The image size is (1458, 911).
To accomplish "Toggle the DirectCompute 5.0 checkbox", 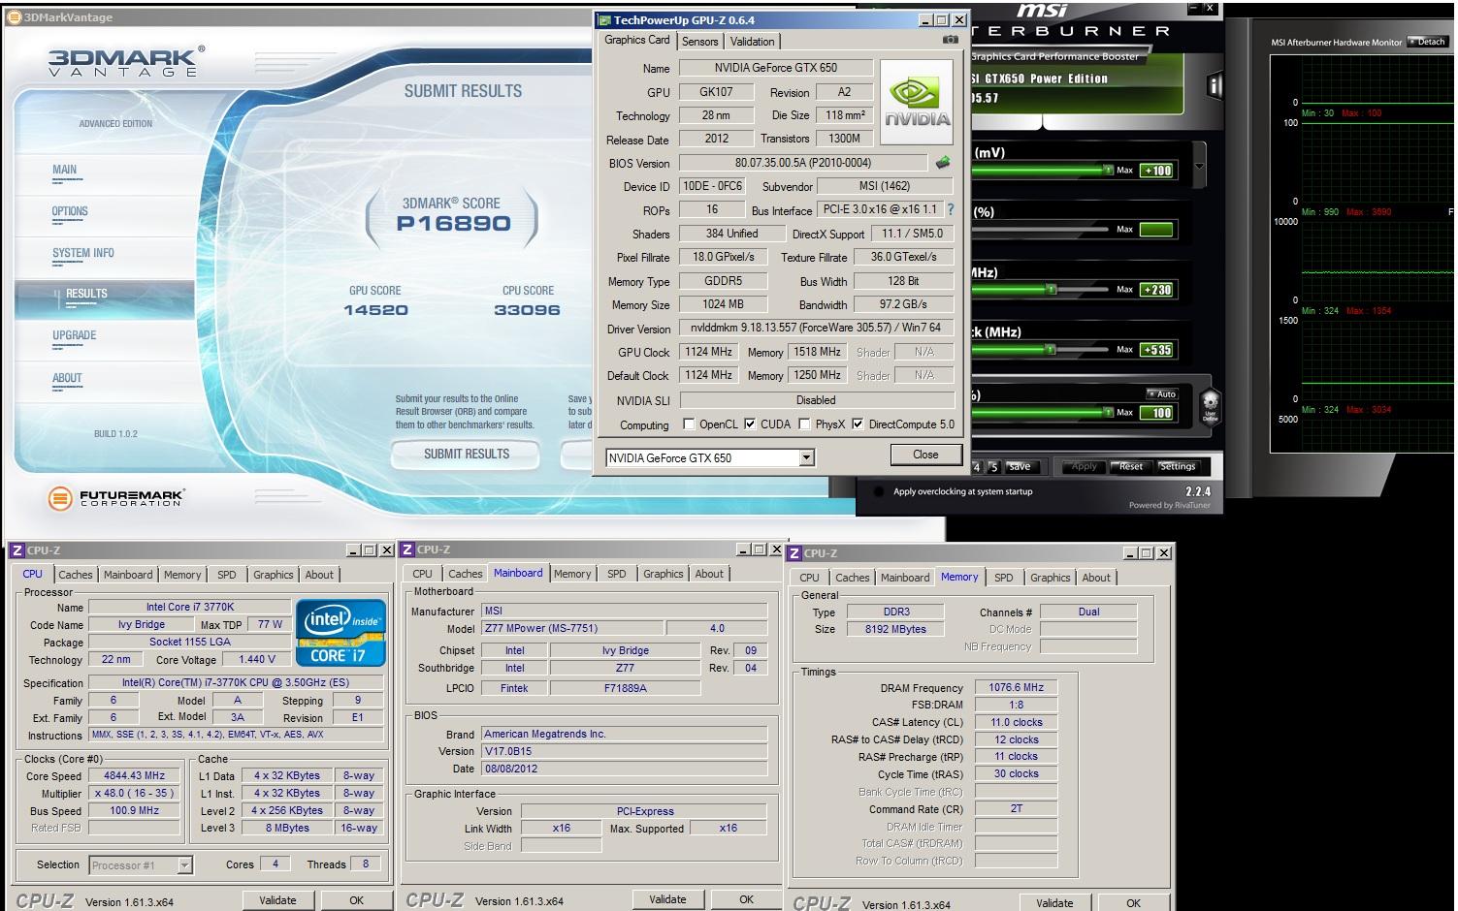I will tap(858, 424).
